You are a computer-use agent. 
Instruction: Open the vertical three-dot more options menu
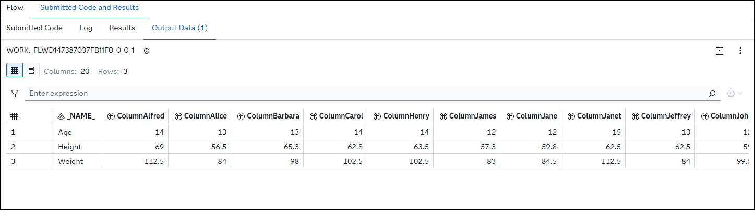[x=740, y=51]
